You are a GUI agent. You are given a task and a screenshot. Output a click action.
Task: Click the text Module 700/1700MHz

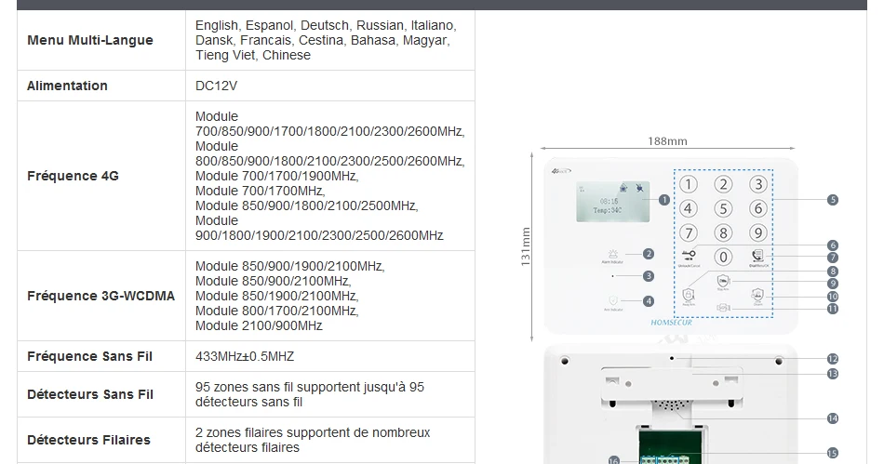261,191
